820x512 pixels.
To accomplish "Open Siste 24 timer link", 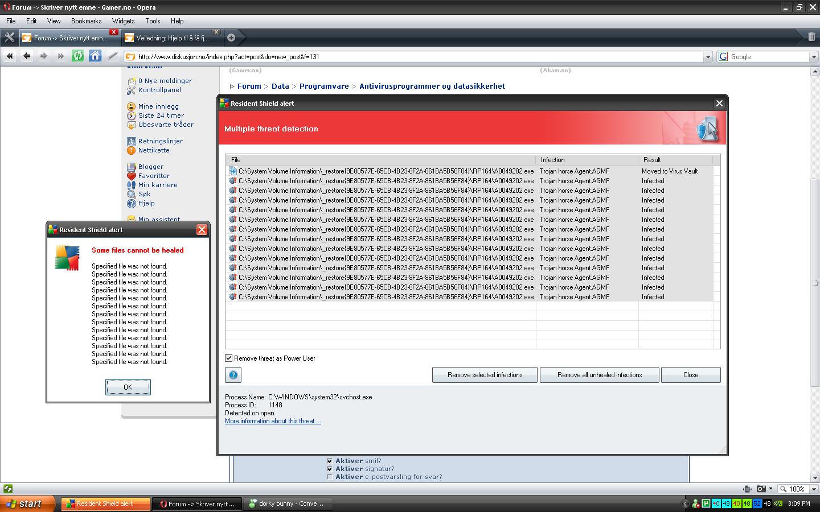I will tap(161, 115).
